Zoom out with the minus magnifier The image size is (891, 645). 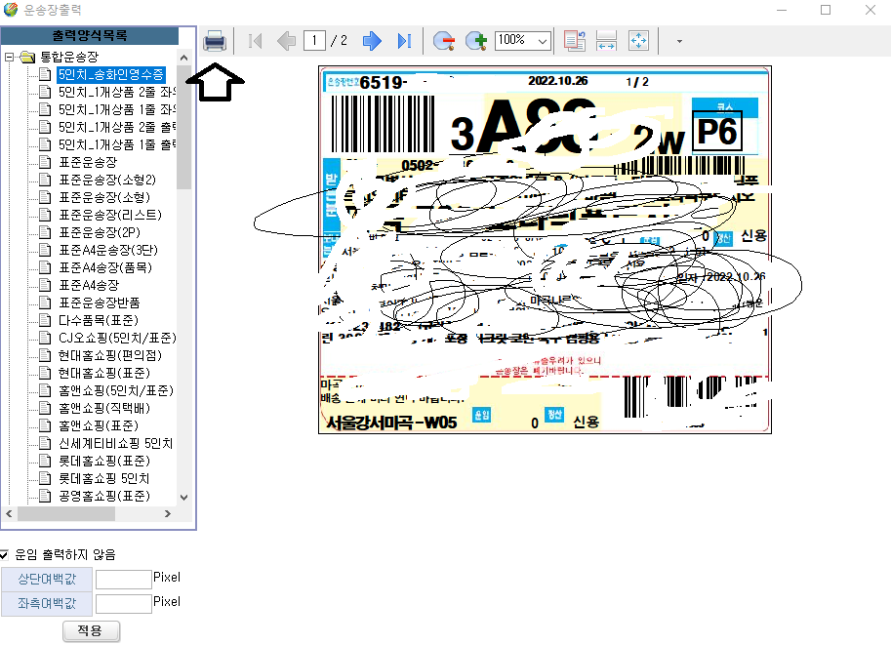coord(444,41)
